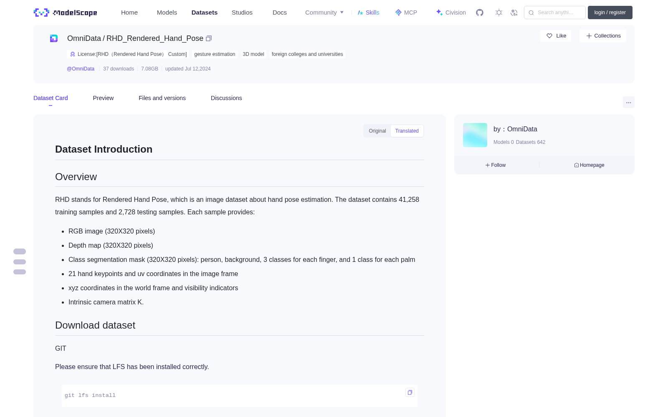
Task: Open the OmniData Homepage link
Action: click(589, 165)
